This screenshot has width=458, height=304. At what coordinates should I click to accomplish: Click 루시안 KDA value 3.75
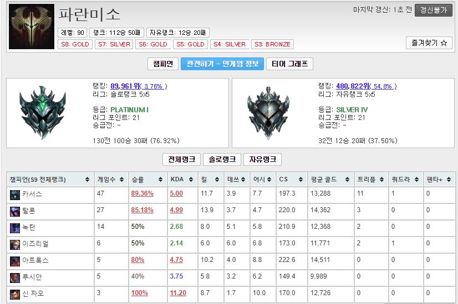click(x=176, y=276)
